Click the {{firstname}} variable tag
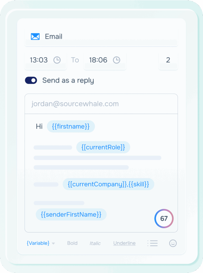 coord(71,126)
